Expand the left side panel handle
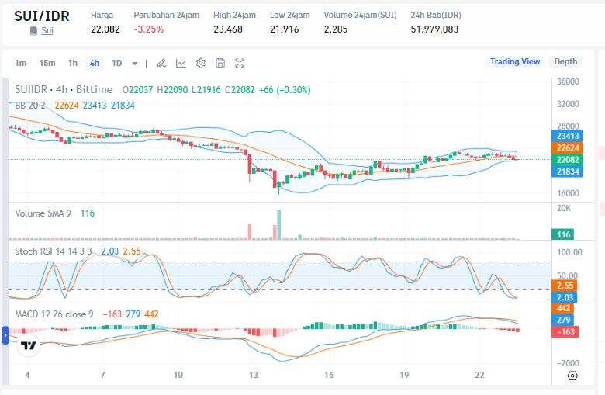Image resolution: width=605 pixels, height=395 pixels. (5, 334)
